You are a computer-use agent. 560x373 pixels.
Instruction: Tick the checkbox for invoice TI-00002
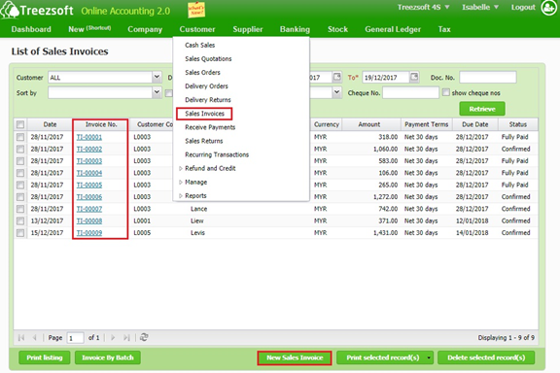tap(20, 149)
